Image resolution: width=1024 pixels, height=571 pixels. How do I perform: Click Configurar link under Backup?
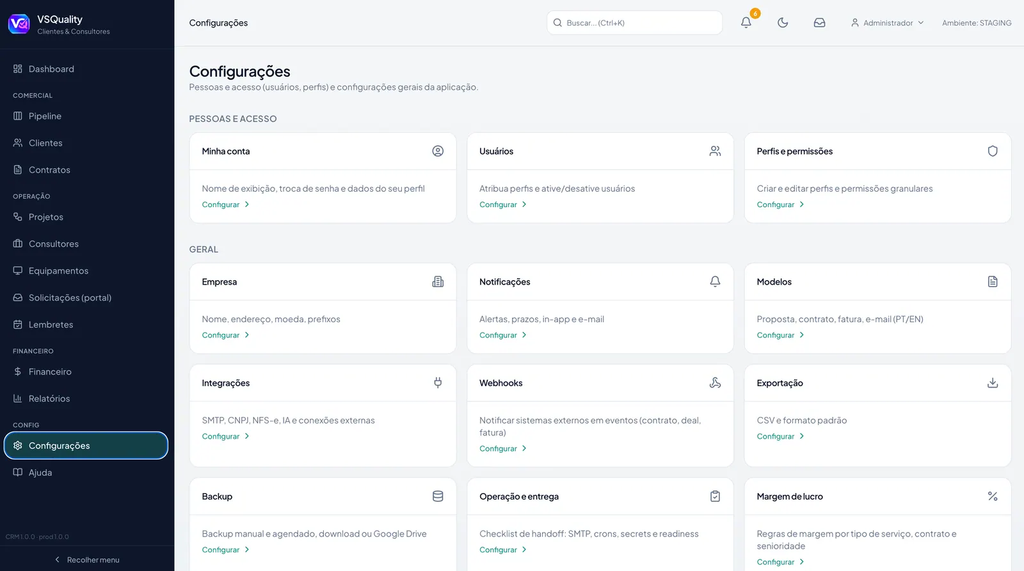click(225, 550)
